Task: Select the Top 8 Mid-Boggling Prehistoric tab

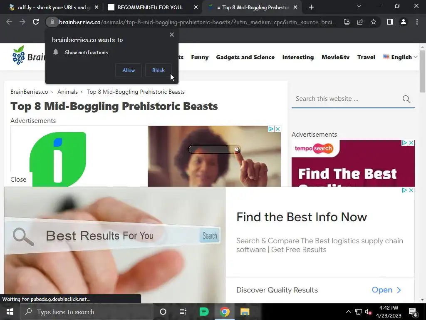Action: tap(253, 7)
